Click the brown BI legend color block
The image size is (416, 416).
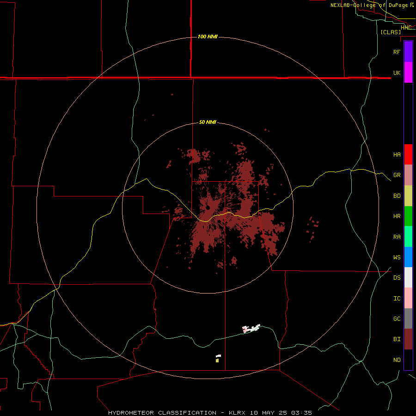point(408,339)
